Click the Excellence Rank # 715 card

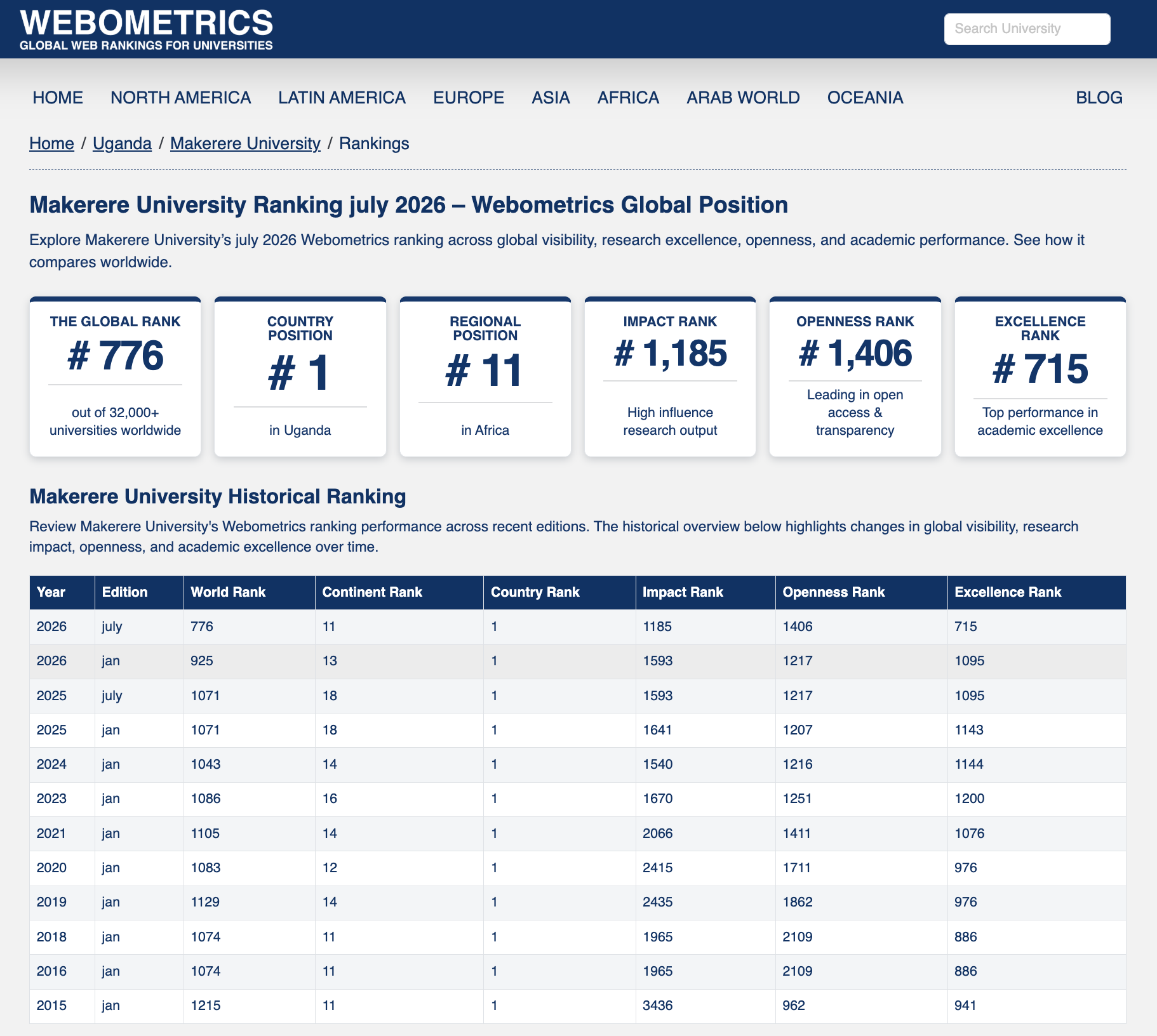pyautogui.click(x=1040, y=376)
